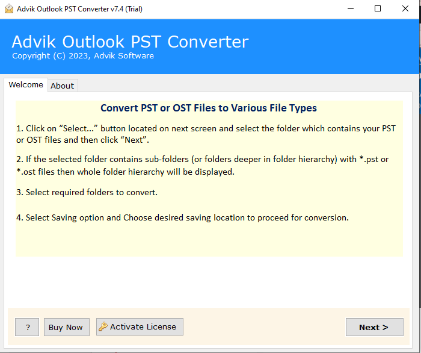
Task: Click the Convert PST or OST Files heading
Action: [x=208, y=108]
